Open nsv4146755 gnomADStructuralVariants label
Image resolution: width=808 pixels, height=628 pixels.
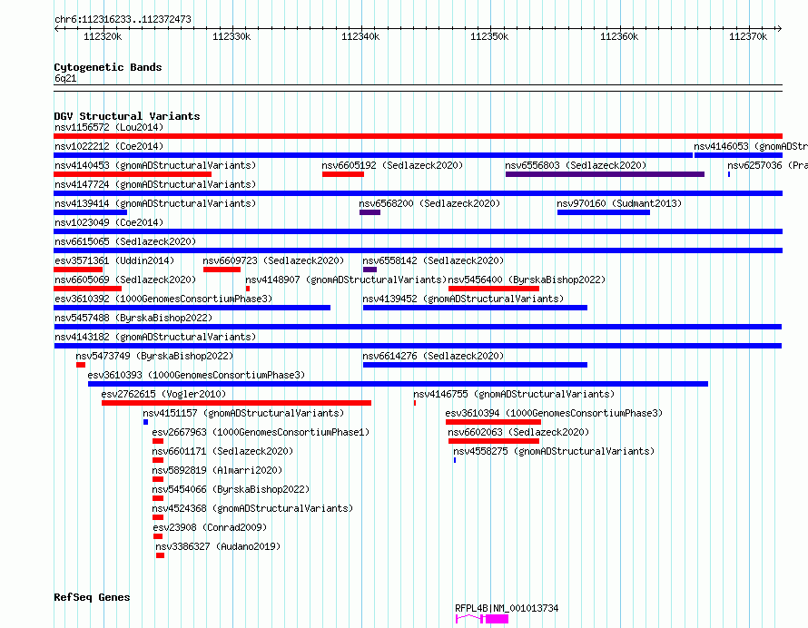coord(514,394)
